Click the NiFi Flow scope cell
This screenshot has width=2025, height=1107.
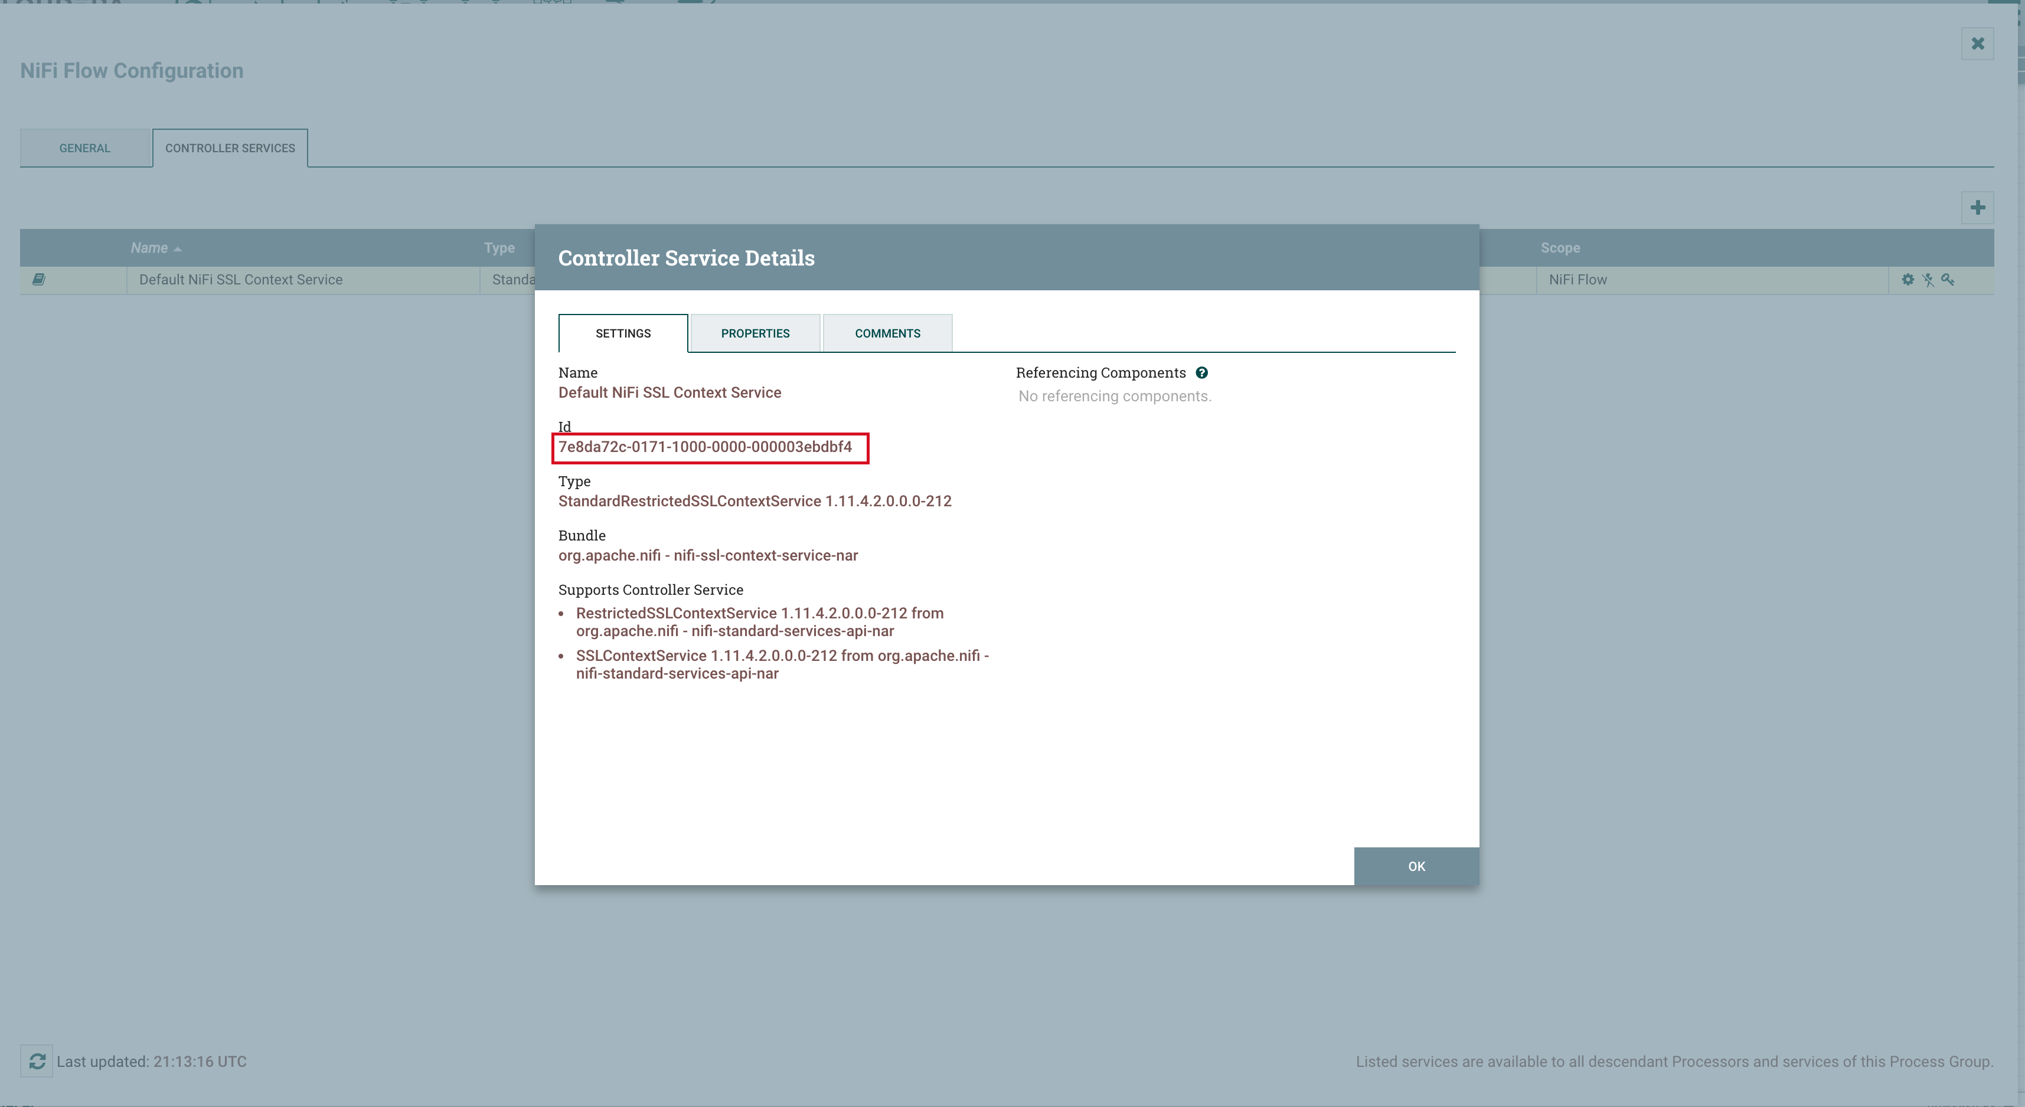pos(1577,280)
